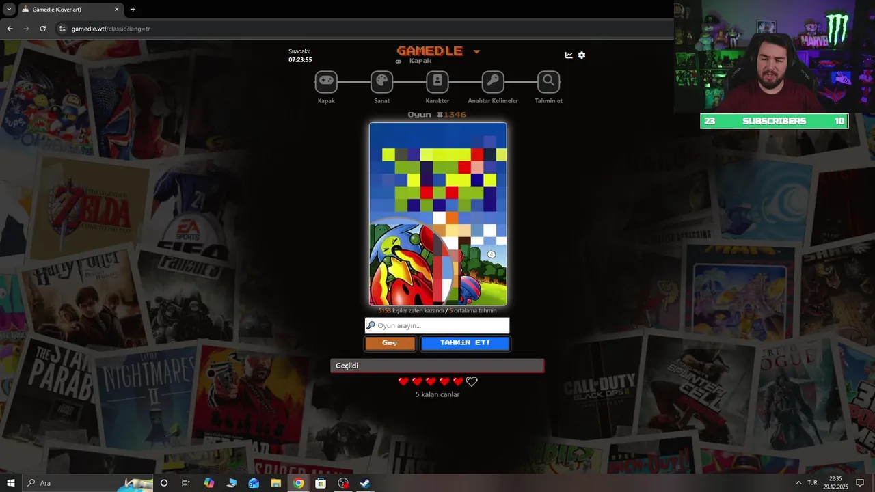Screen dimensions: 875x492
Task: Click the 07:23:55 countdown timer
Action: click(x=300, y=60)
